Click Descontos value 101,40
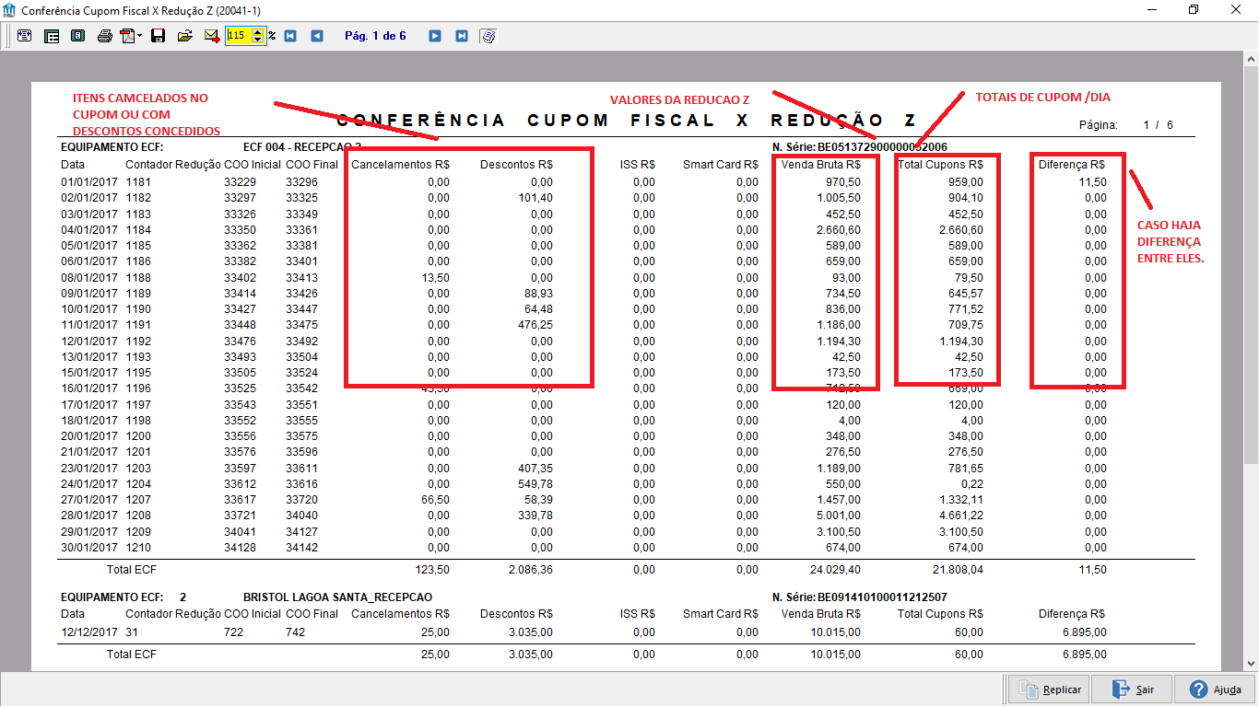Viewport: 1259px width, 707px height. [535, 198]
